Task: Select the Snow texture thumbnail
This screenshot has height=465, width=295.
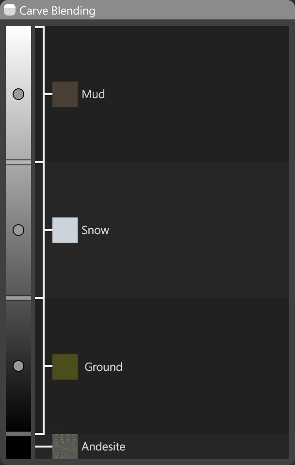Action: pos(65,230)
